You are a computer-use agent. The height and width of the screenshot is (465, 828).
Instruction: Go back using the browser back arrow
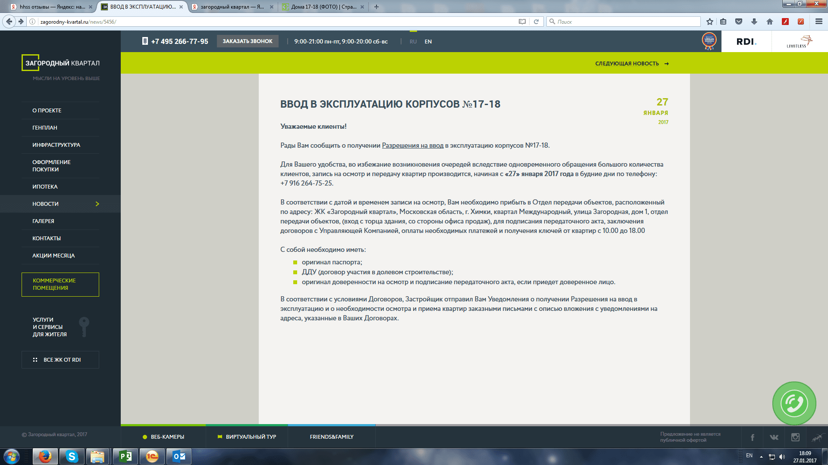(9, 22)
